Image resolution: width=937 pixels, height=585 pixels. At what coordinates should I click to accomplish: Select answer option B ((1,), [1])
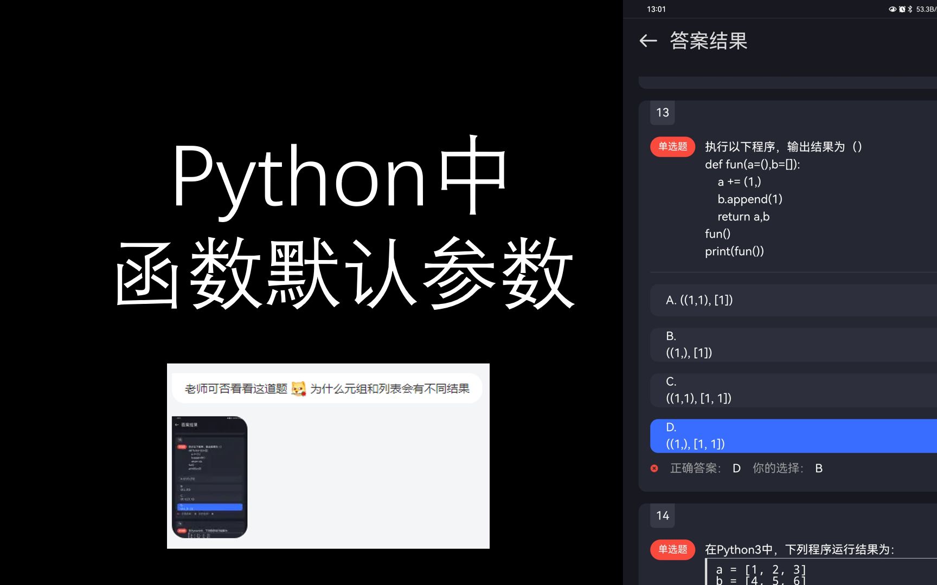(x=793, y=344)
